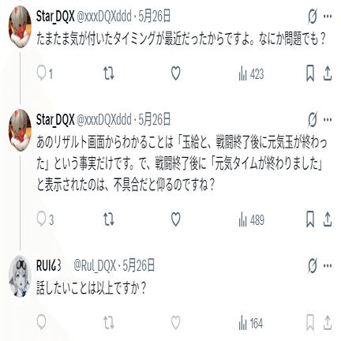
Task: View analytics showing 489 views
Action: point(251,220)
